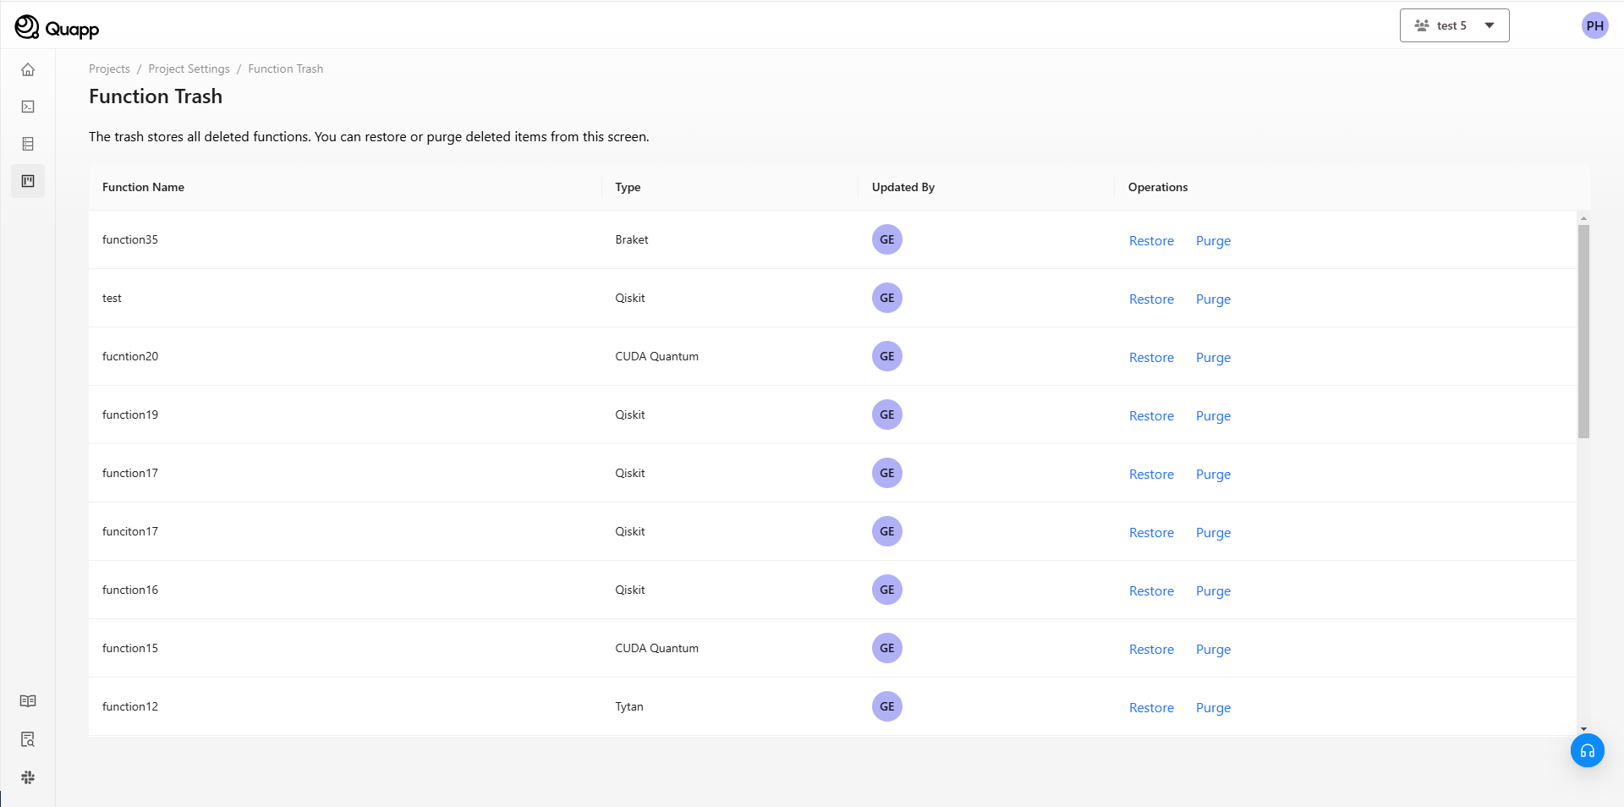Purge function19

pyautogui.click(x=1213, y=416)
